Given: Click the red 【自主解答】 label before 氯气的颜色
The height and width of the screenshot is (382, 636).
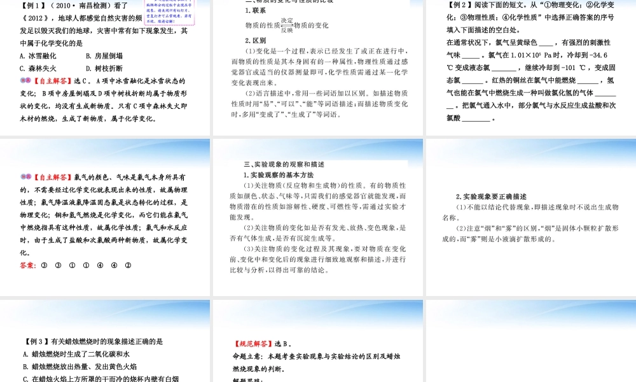Looking at the screenshot, I should pyautogui.click(x=52, y=177).
